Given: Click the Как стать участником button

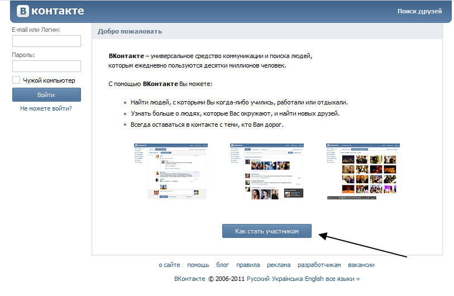Looking at the screenshot, I should pyautogui.click(x=267, y=231).
